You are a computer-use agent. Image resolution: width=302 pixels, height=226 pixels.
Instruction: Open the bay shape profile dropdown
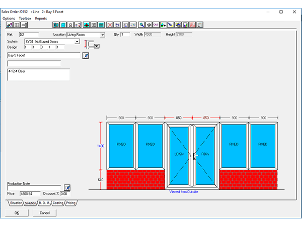click(97, 46)
